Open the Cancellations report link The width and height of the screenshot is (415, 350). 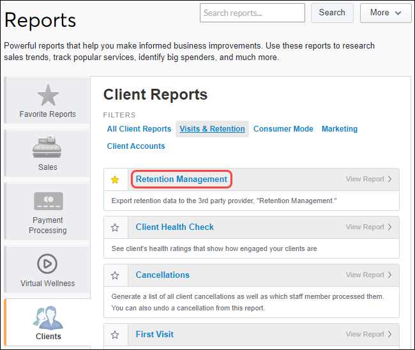tap(163, 275)
